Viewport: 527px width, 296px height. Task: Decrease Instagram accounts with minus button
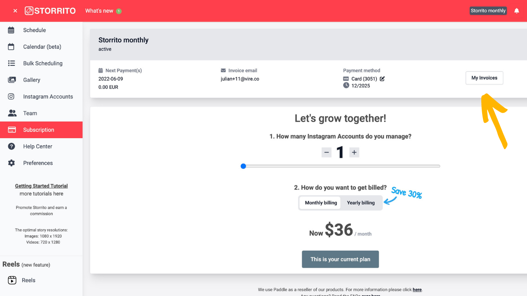(326, 153)
